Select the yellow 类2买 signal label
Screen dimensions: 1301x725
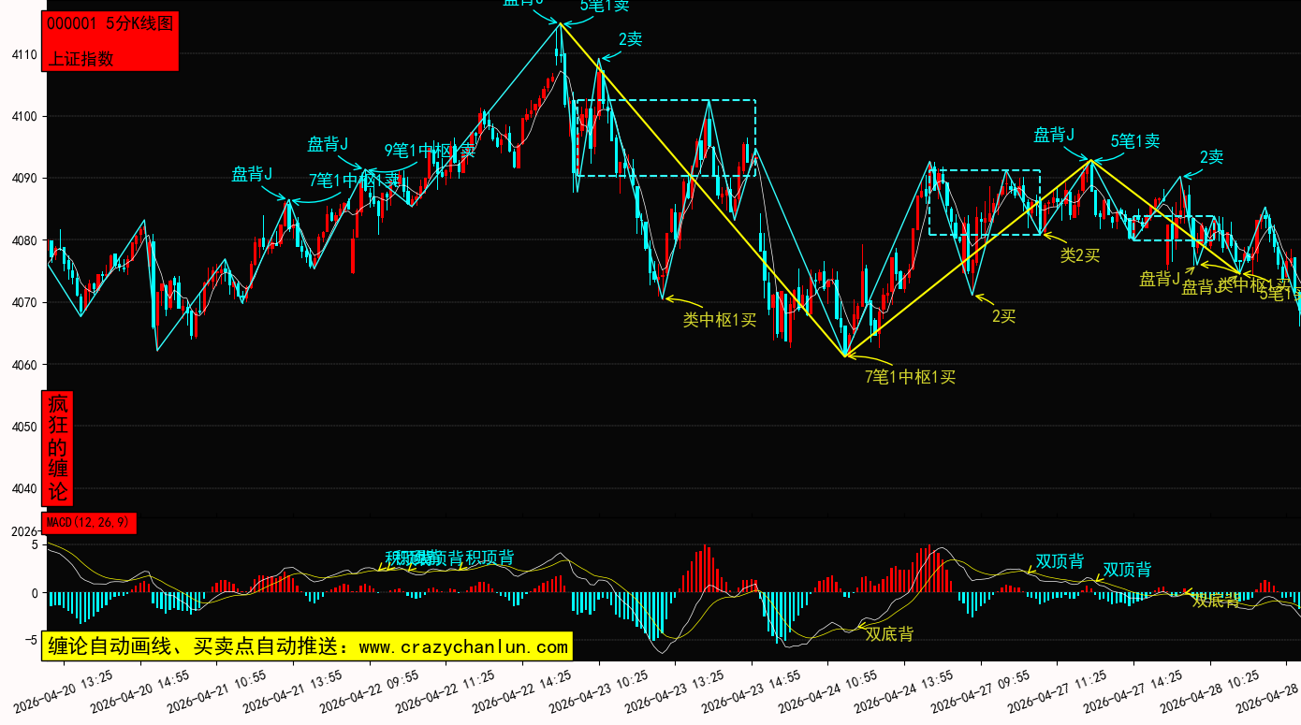(1079, 254)
